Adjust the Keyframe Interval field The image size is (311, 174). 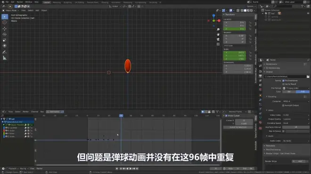[296, 127]
